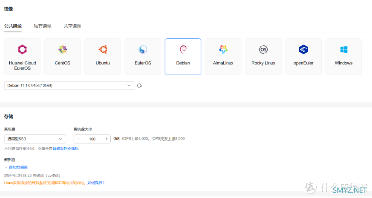Click the system disk size field showing 100

pos(92,139)
